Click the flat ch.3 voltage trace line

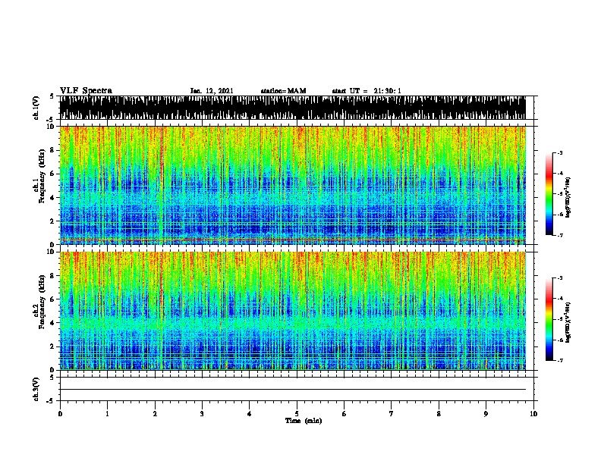293,390
